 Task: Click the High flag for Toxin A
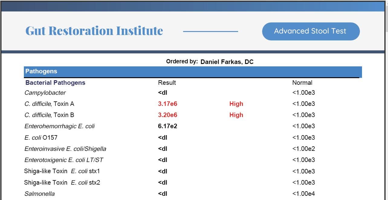(x=236, y=104)
